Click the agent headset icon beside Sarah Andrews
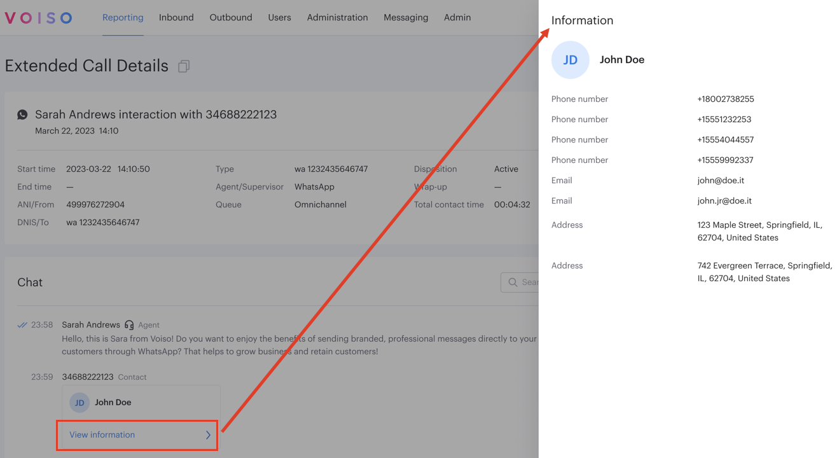The width and height of the screenshot is (837, 458). tap(129, 325)
